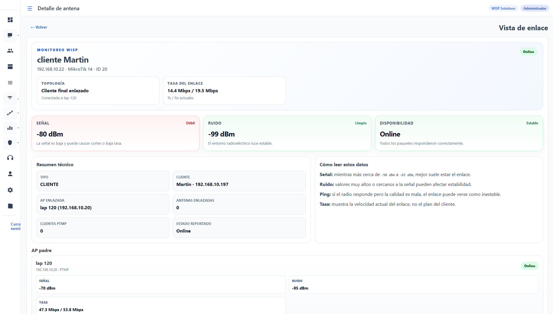Click the AP enlazada lap 120 field
Screen dimensions: 553x314
click(103, 204)
